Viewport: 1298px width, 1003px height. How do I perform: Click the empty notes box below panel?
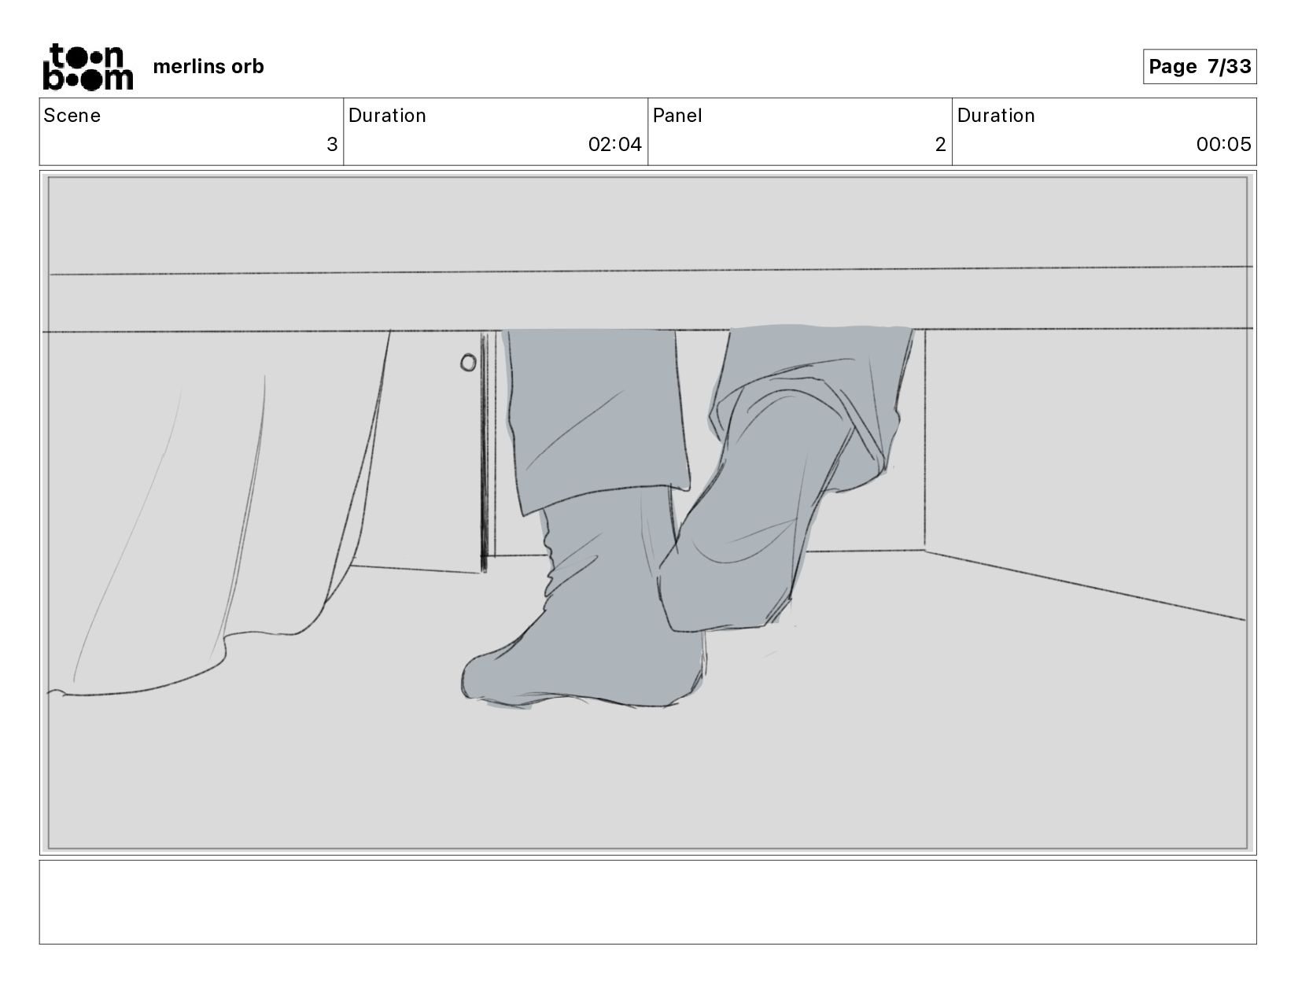pos(647,902)
